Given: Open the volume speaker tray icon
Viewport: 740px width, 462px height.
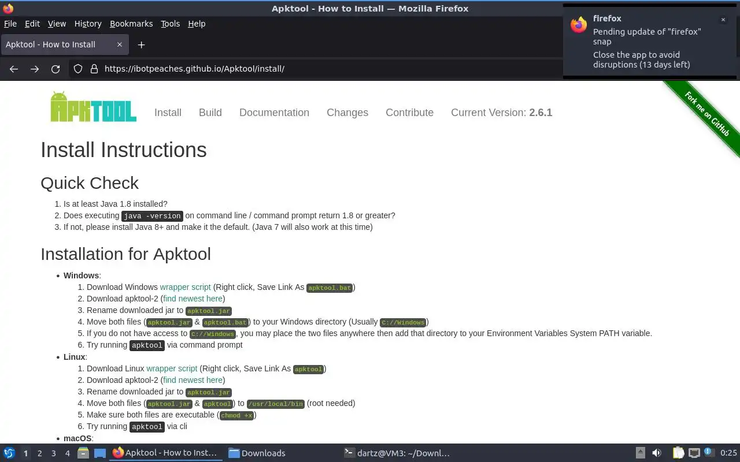Looking at the screenshot, I should pos(657,453).
